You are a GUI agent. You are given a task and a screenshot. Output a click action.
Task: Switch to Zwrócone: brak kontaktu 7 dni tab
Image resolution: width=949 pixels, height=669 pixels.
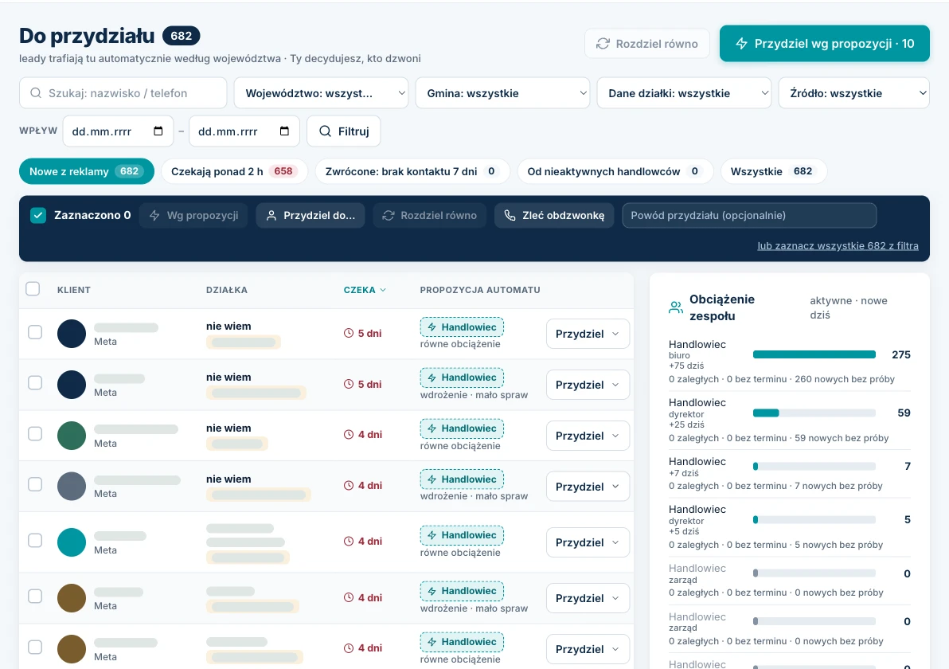(x=412, y=171)
